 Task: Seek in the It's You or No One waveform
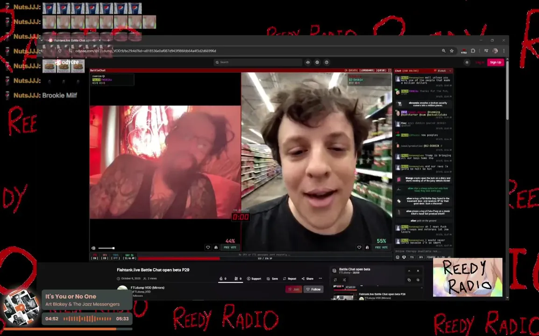(87, 319)
